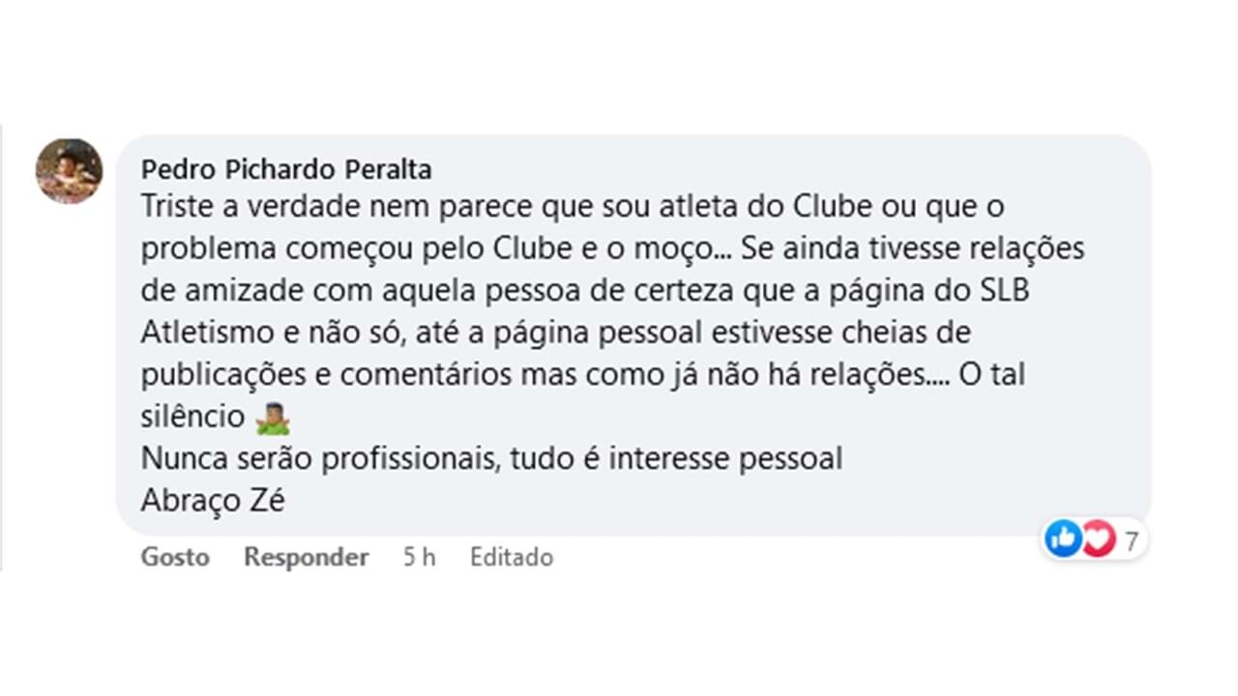Open the "5 h" timestamp link

pos(419,558)
